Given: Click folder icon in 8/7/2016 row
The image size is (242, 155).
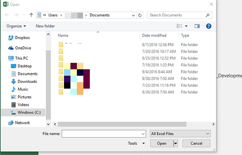Looking at the screenshot, I should [x=61, y=45].
